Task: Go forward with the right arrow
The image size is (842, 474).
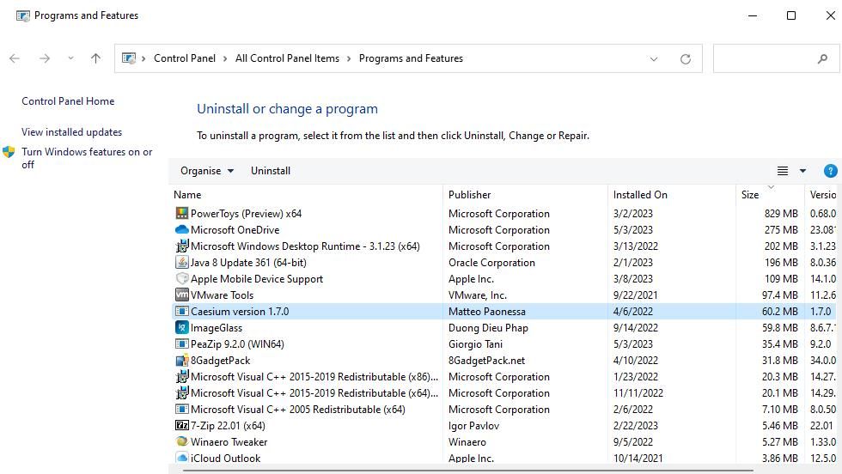Action: point(45,58)
